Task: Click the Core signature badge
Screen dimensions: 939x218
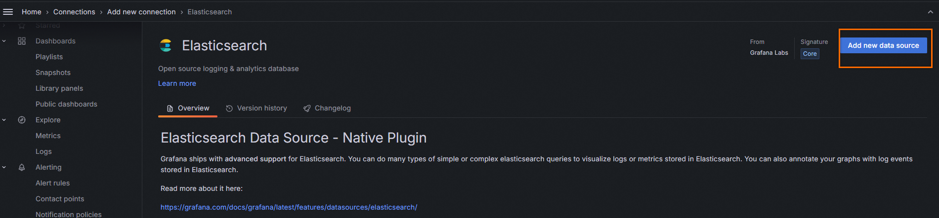Action: 810,54
